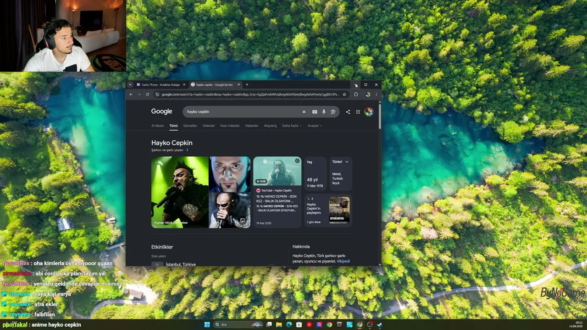Screen dimensions: 587x330
Task: Share the search results with share icon
Action: pos(348,112)
